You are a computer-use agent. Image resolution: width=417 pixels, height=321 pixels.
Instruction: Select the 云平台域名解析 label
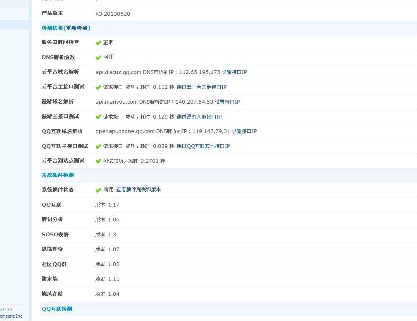pyautogui.click(x=60, y=72)
